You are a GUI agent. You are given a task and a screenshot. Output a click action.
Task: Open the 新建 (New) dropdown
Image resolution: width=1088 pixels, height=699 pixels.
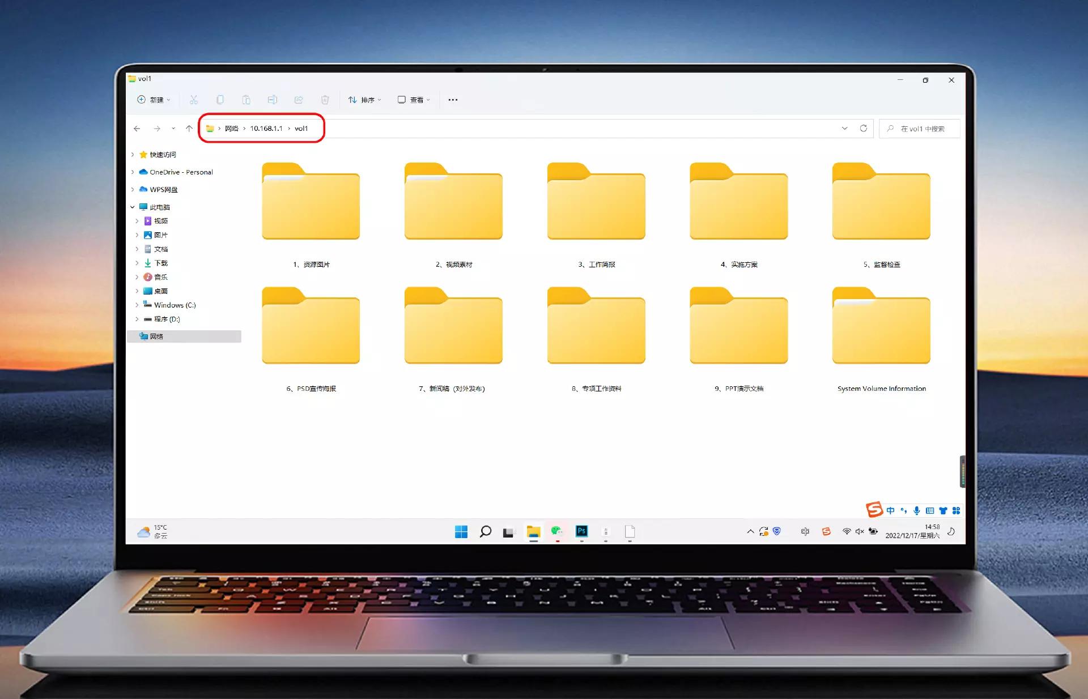point(154,100)
